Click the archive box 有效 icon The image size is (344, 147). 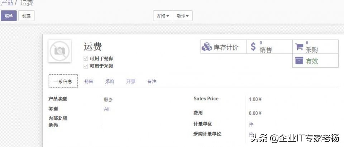[299, 61]
